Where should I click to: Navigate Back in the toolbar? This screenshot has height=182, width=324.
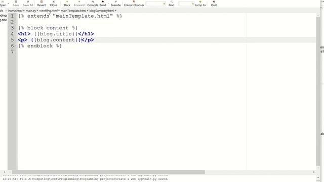click(x=67, y=4)
